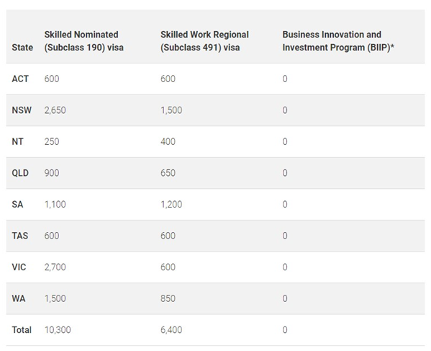
Task: Select the QLD row label
Action: click(x=20, y=173)
